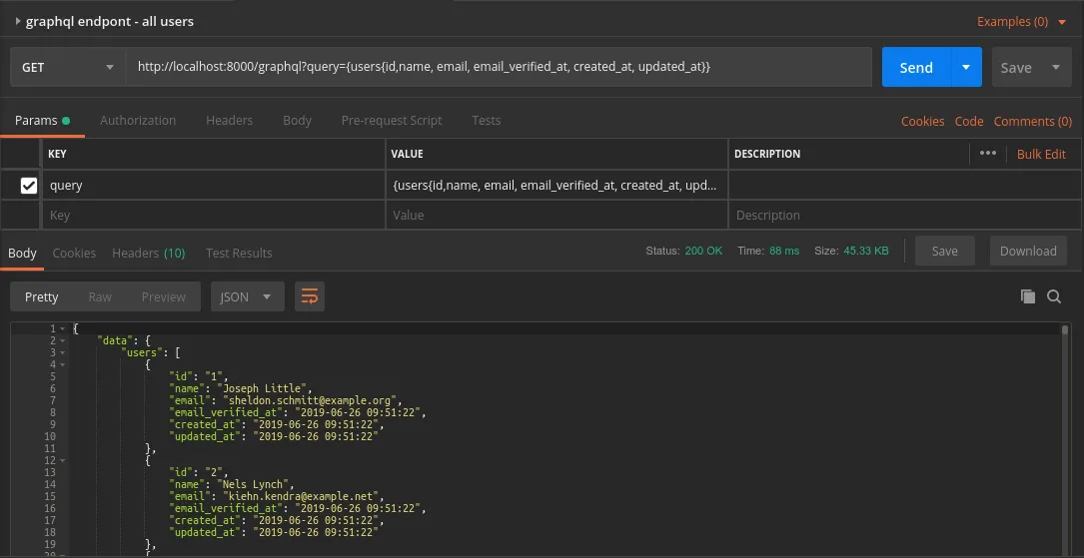Click the search response magnifier icon
This screenshot has width=1084, height=558.
(1054, 296)
